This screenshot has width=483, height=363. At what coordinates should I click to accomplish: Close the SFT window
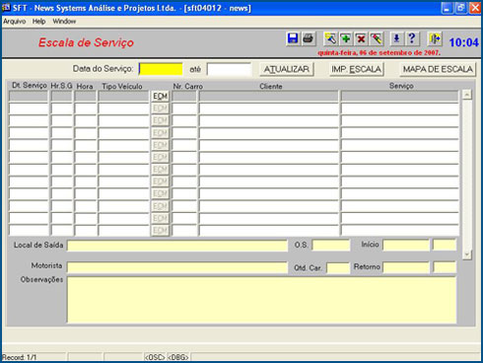475,8
